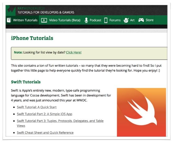
Task: Click the Forums phone icon
Action: (106, 20)
